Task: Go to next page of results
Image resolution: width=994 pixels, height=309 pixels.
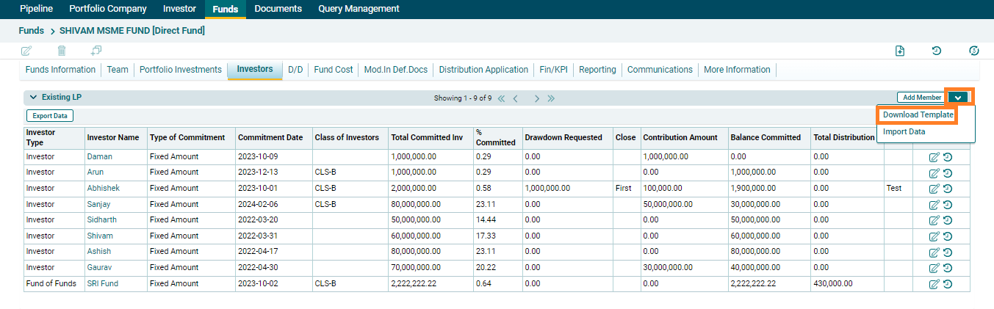Action: [x=537, y=98]
